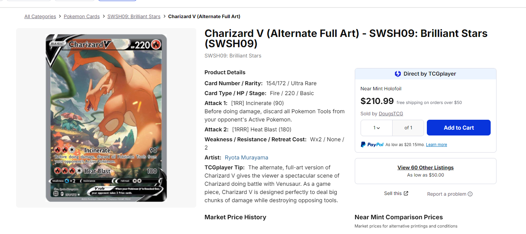Go to All Categories in the breadcrumb

40,16
